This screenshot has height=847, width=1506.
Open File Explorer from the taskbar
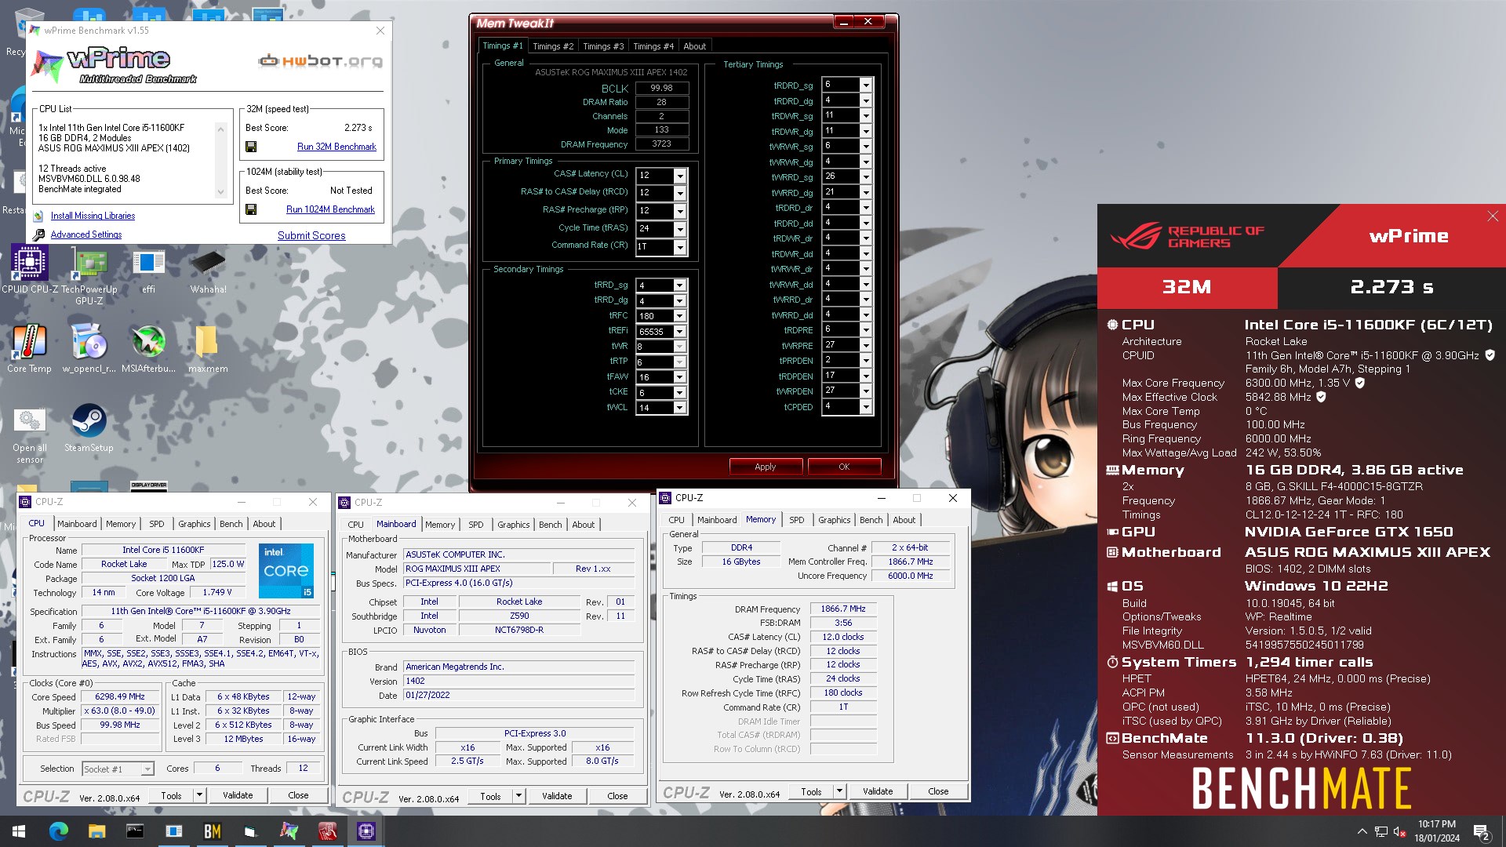coord(96,831)
